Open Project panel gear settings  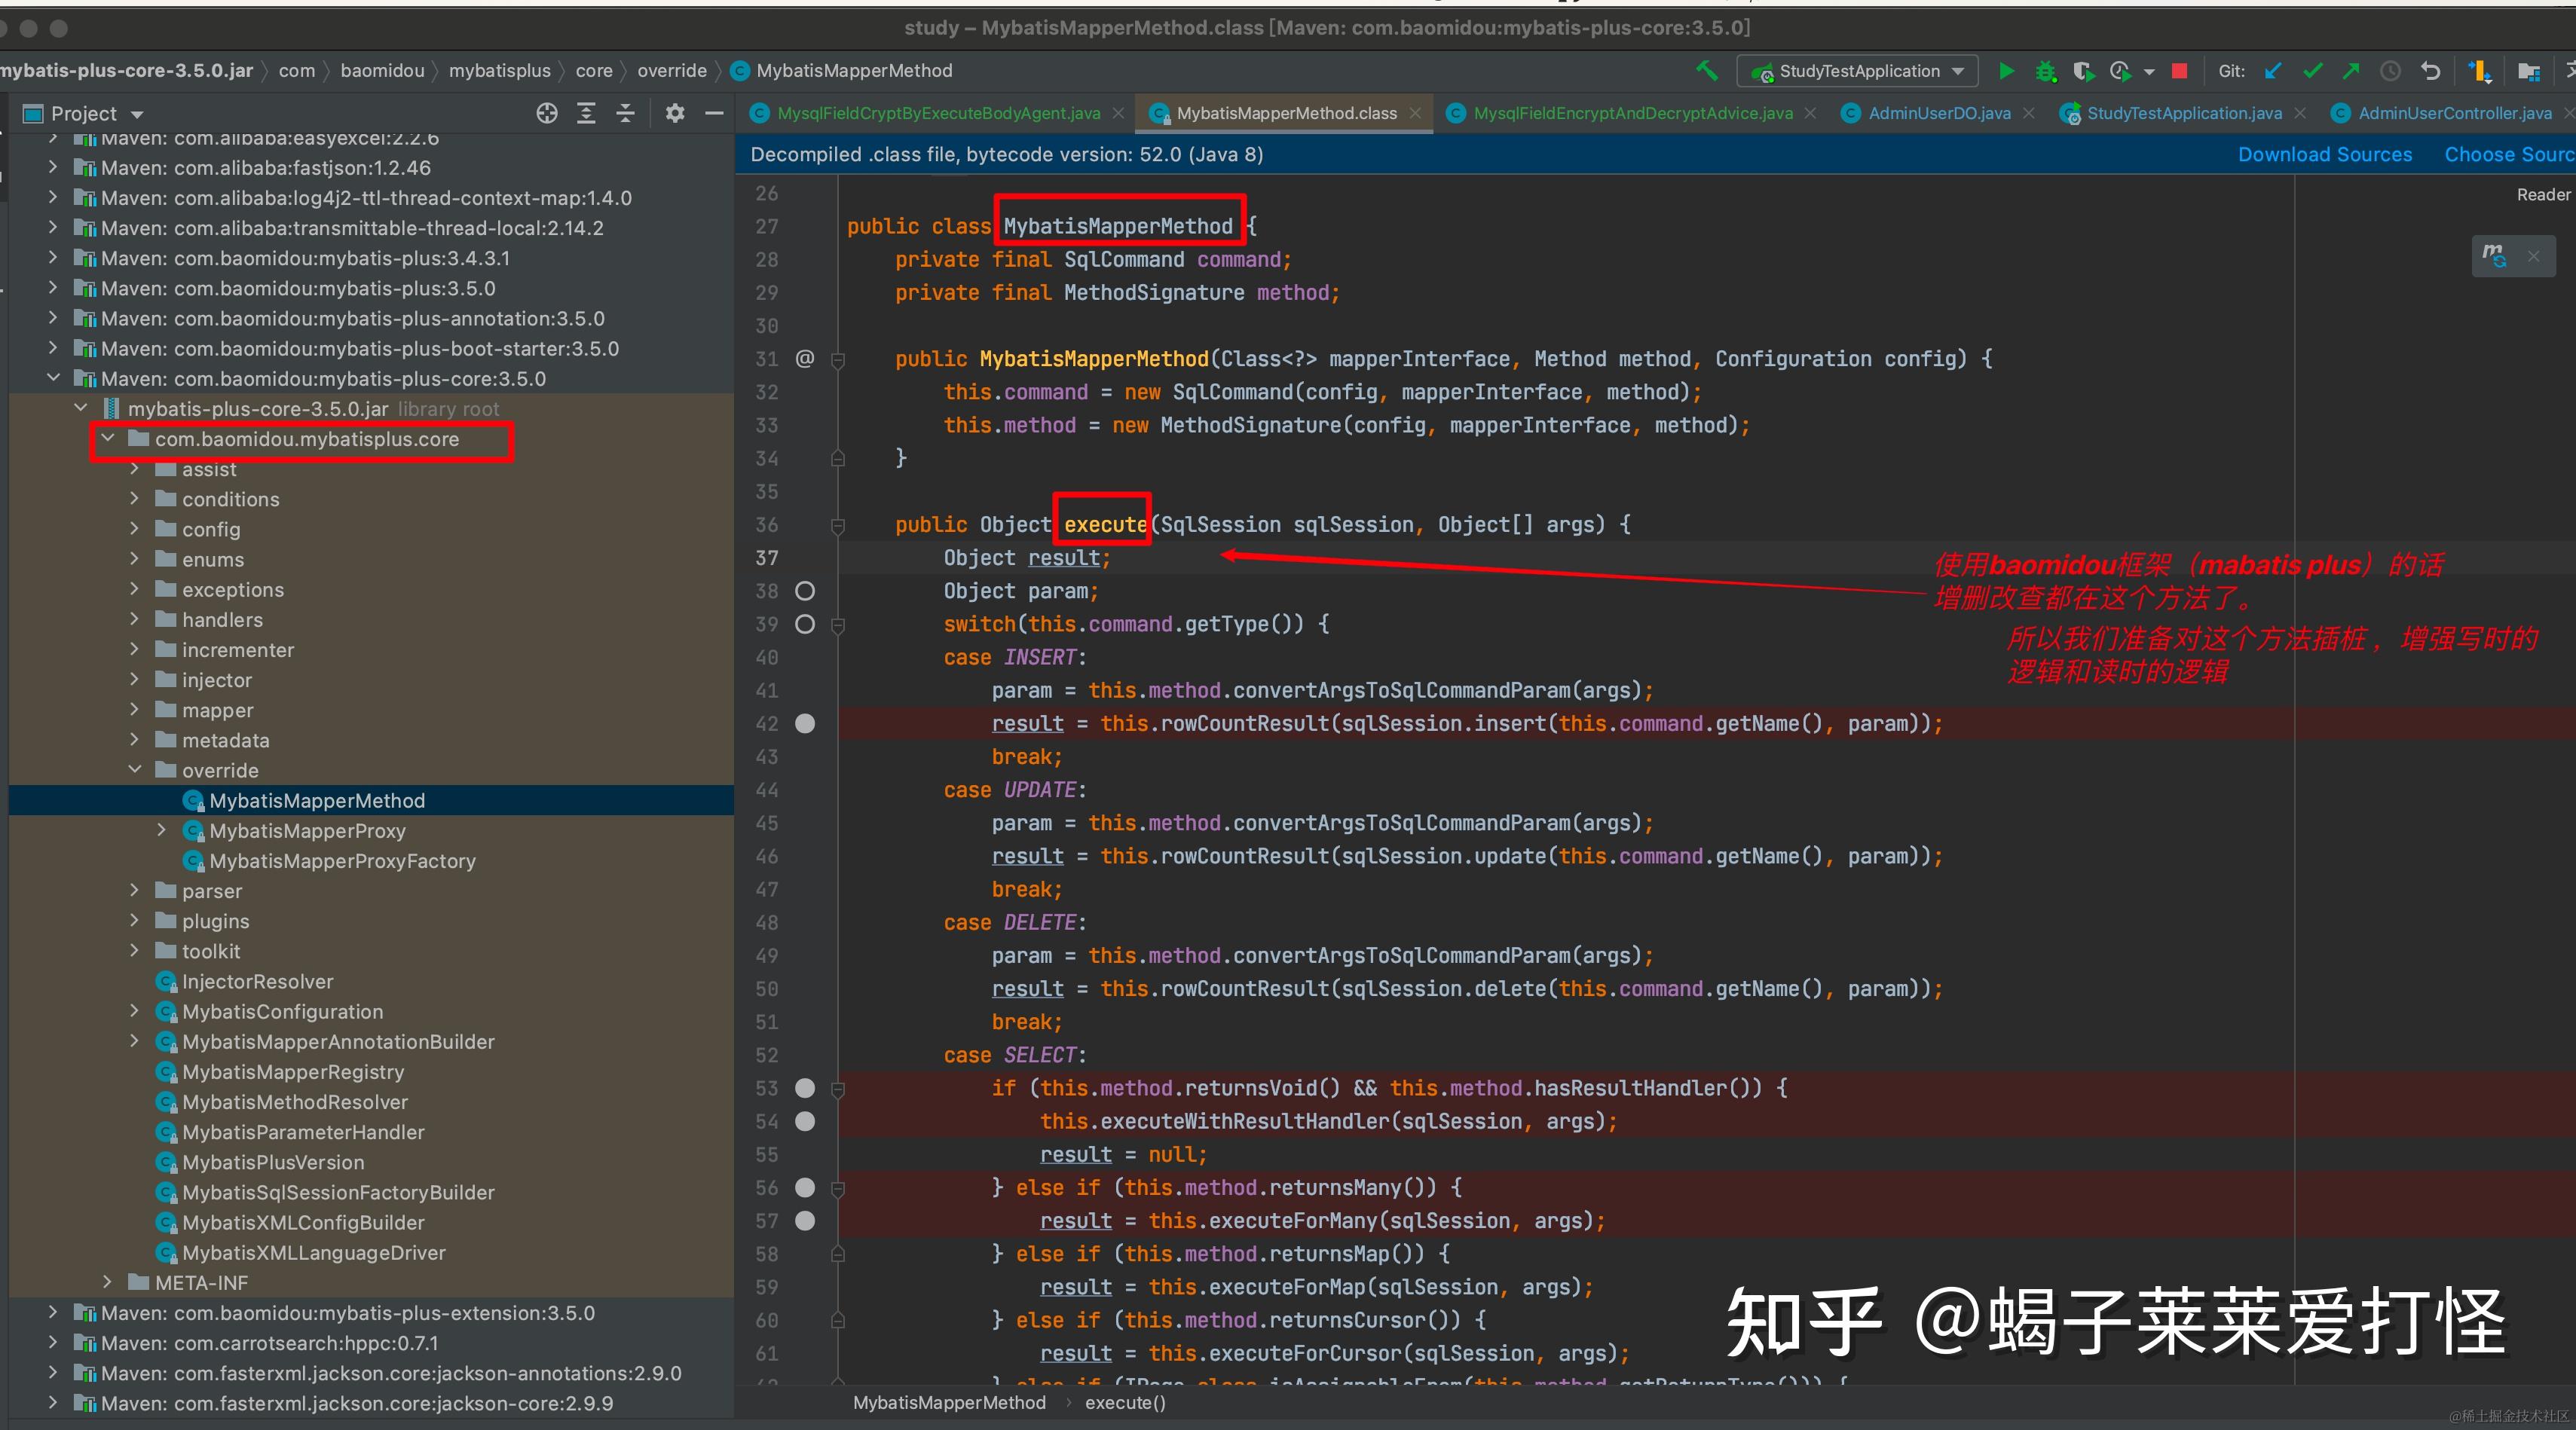[675, 113]
